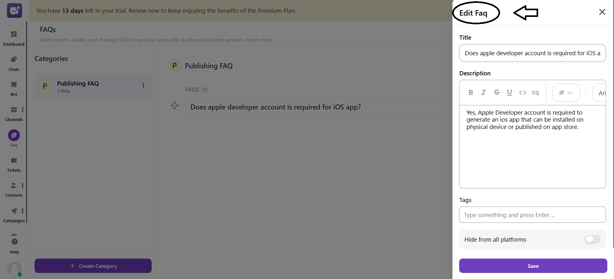Open the Dashboard sidebar item
This screenshot has width=614, height=279.
tap(14, 38)
